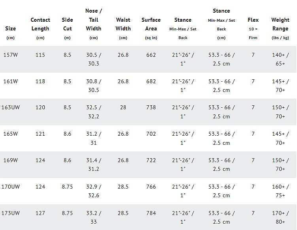
Task: Select the 170+ / 80+ weight range cell
Action: click(280, 217)
